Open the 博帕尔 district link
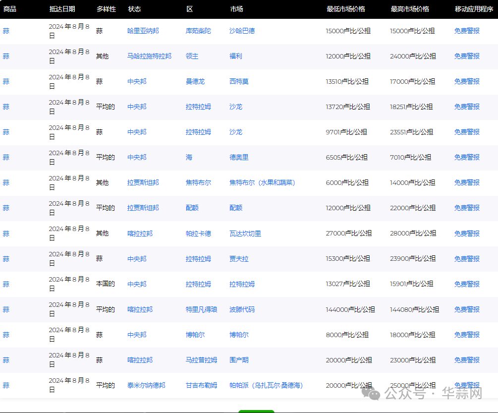Image resolution: width=498 pixels, height=413 pixels. pos(195,335)
